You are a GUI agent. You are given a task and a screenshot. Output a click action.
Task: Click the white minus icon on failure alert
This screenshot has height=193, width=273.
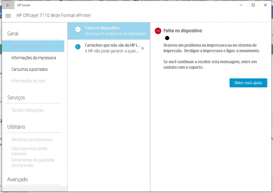78,29
